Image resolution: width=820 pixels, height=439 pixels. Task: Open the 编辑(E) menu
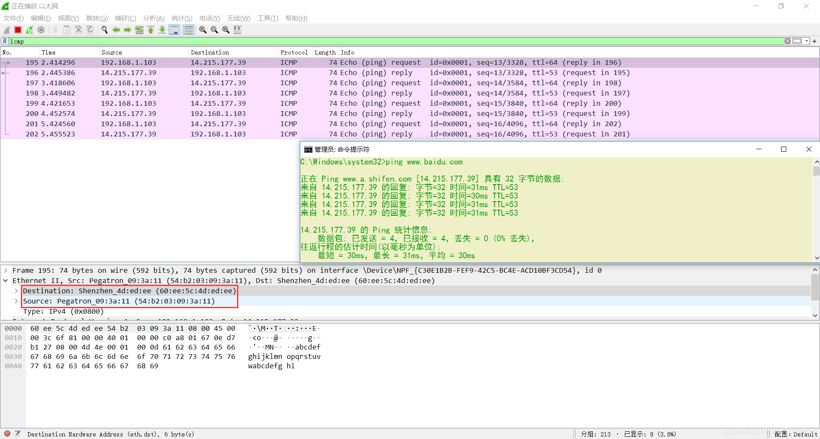[41, 18]
